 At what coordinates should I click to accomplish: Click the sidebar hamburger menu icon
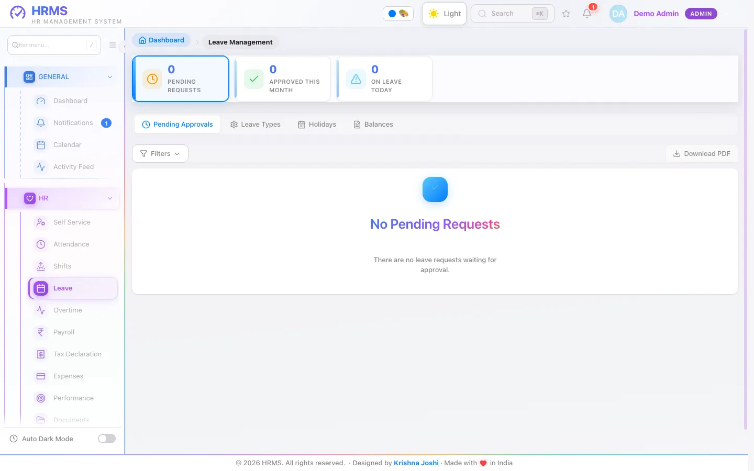(x=113, y=45)
